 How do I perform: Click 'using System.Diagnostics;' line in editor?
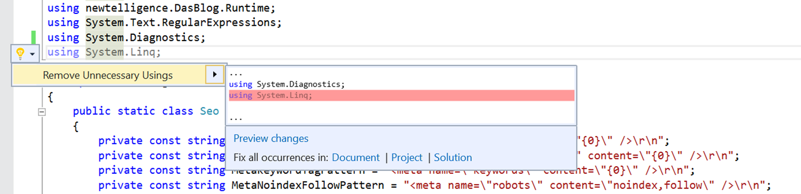pos(126,37)
